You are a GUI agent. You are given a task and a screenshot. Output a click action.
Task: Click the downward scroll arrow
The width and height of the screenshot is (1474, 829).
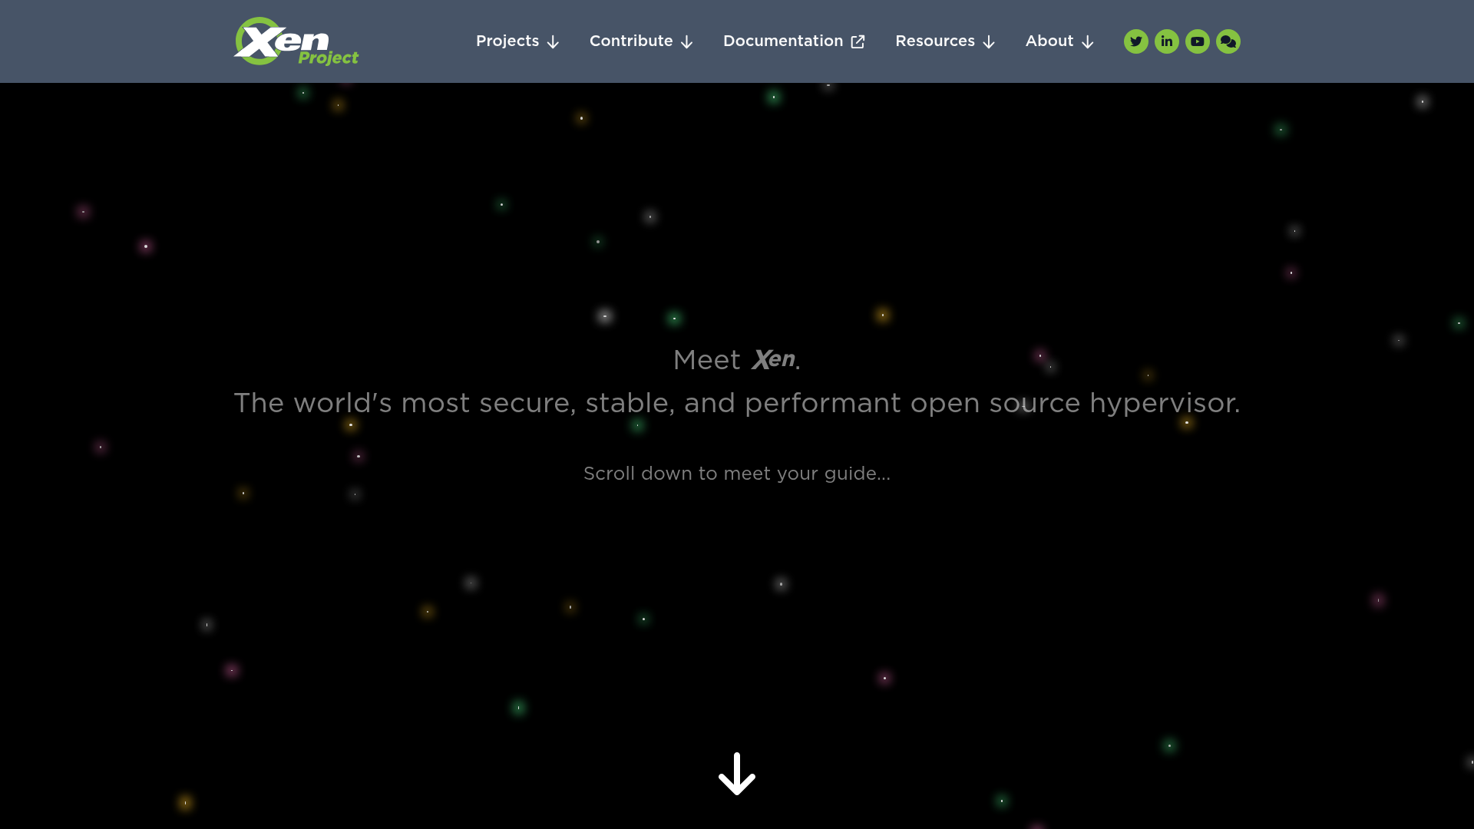coord(736,775)
